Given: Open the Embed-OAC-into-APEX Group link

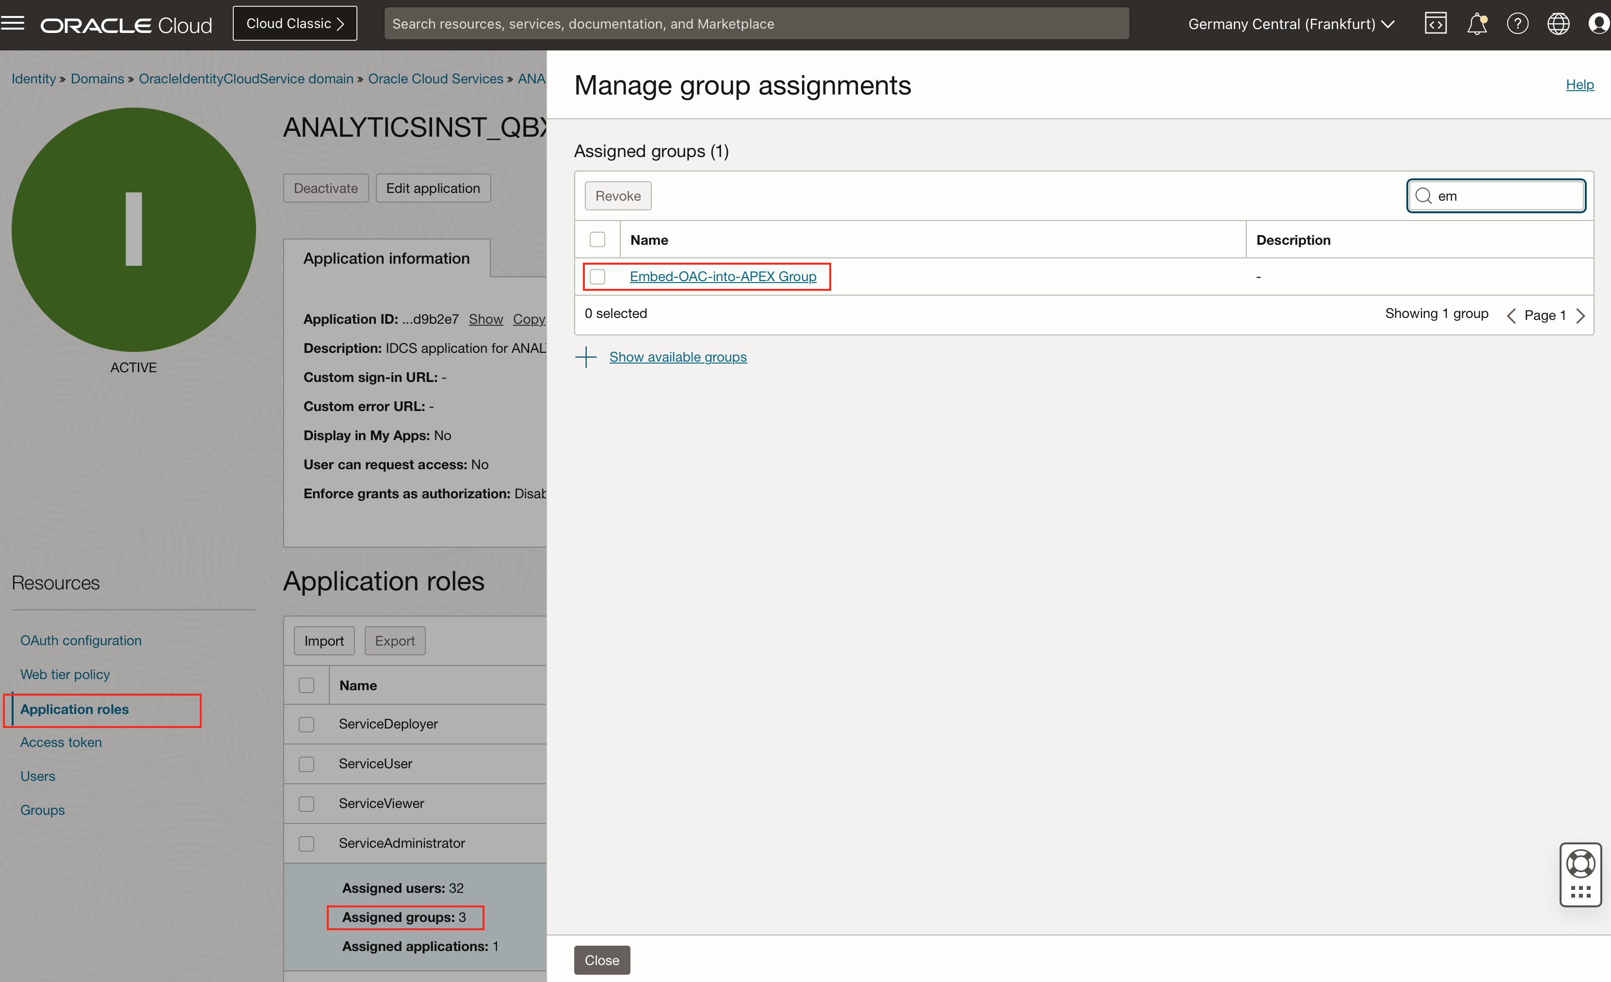Looking at the screenshot, I should point(723,276).
